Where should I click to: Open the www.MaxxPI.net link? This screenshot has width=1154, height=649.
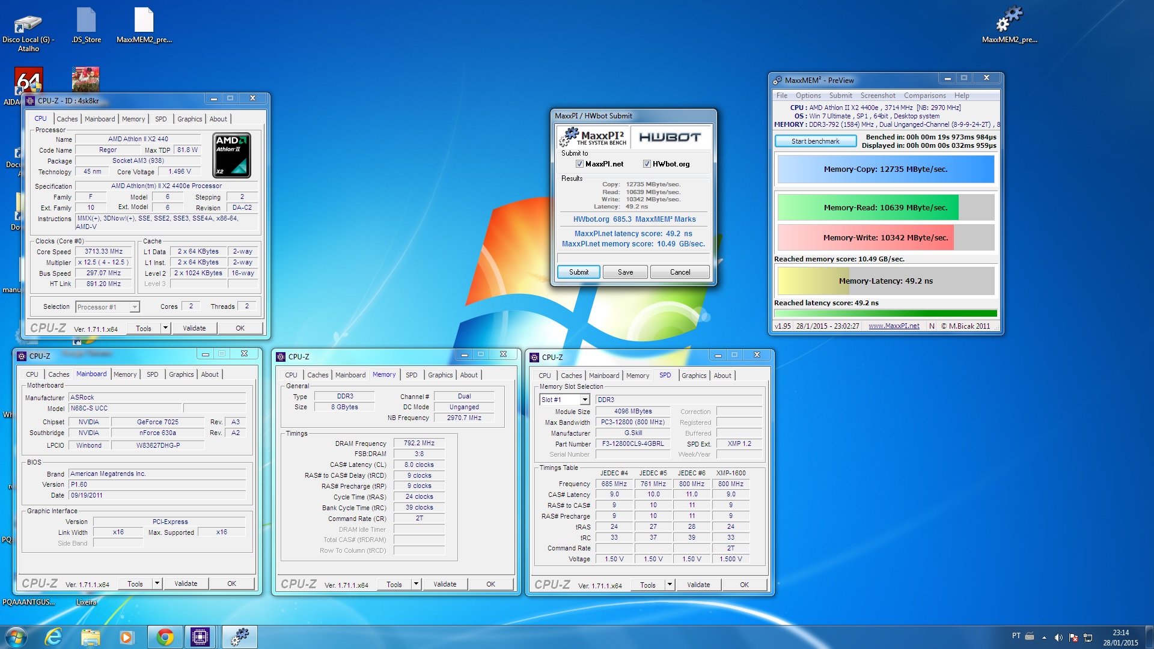click(x=894, y=326)
